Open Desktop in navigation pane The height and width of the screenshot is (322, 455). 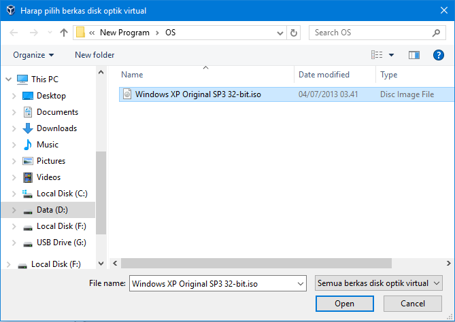51,96
